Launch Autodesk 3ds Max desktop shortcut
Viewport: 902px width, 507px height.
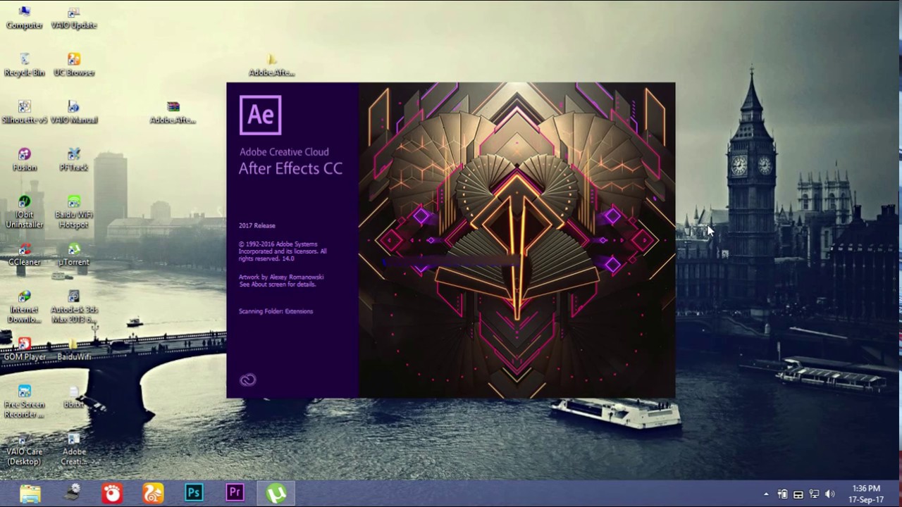(74, 307)
